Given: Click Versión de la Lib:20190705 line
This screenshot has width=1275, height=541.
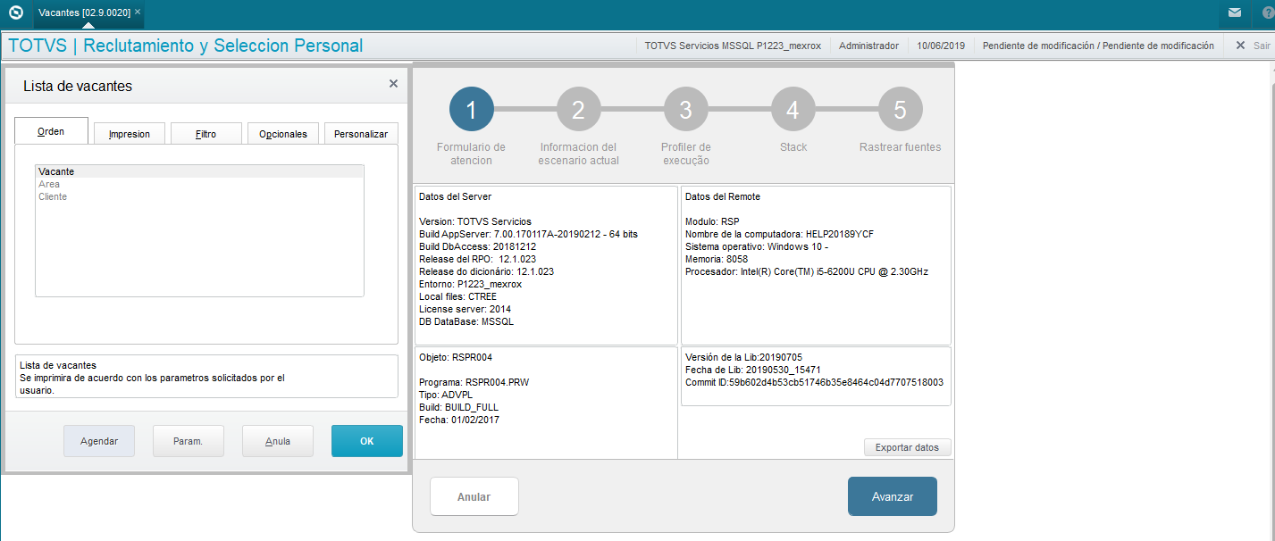Looking at the screenshot, I should [743, 357].
